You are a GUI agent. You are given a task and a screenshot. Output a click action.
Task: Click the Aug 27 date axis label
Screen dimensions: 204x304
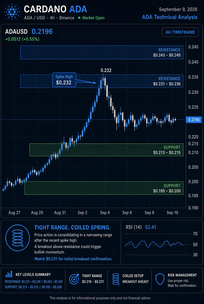pos(14,213)
